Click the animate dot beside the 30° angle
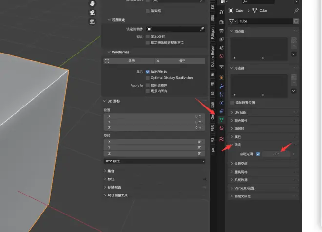The height and width of the screenshot is (232, 322). pos(294,154)
